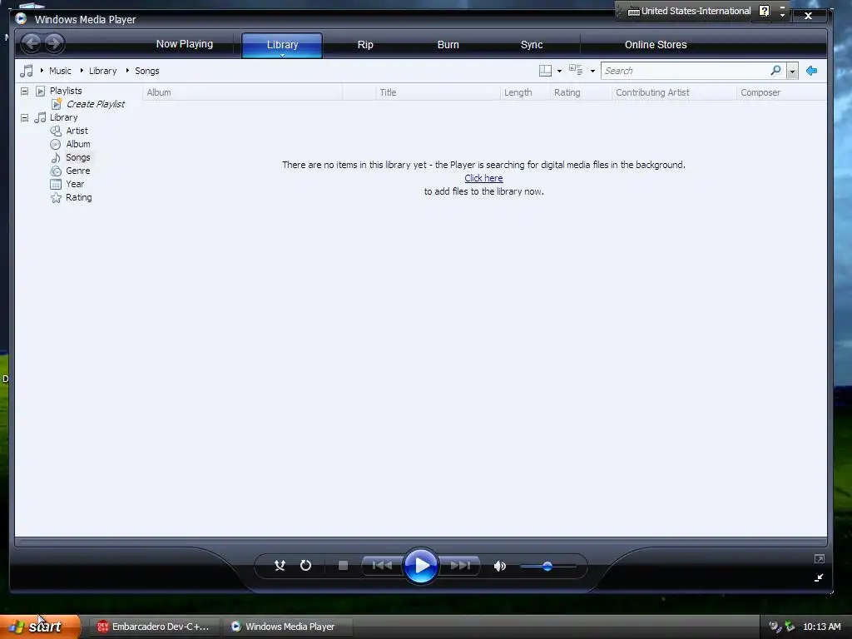Image resolution: width=852 pixels, height=639 pixels.
Task: Start playback with the Play button
Action: (420, 566)
